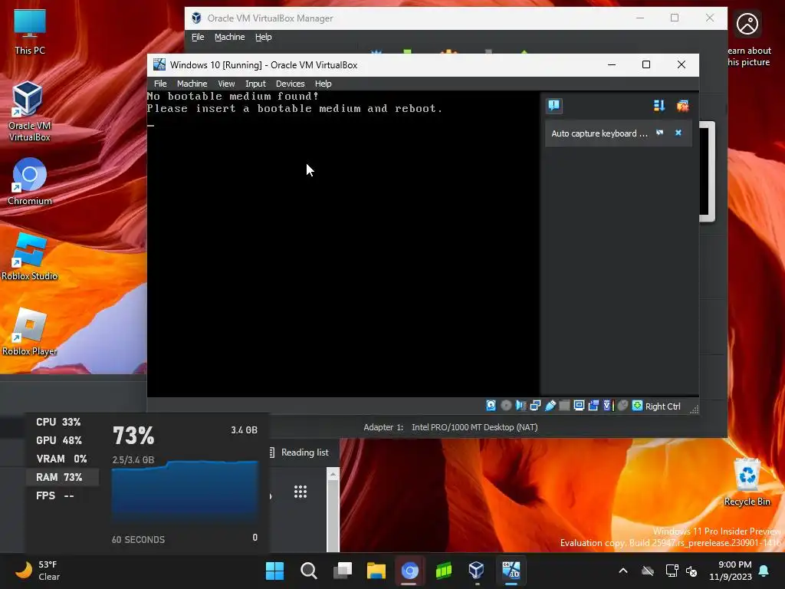Open the View menu in VM window

226,84
